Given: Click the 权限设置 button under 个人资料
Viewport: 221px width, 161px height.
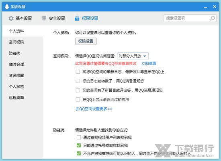Looking at the screenshot, I should coord(86,41).
